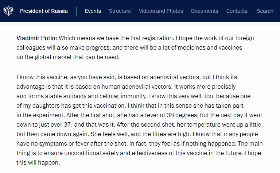Navigate to the Contacts page
Image resolution: width=280 pixels, height=173 pixels.
pos(237,11)
